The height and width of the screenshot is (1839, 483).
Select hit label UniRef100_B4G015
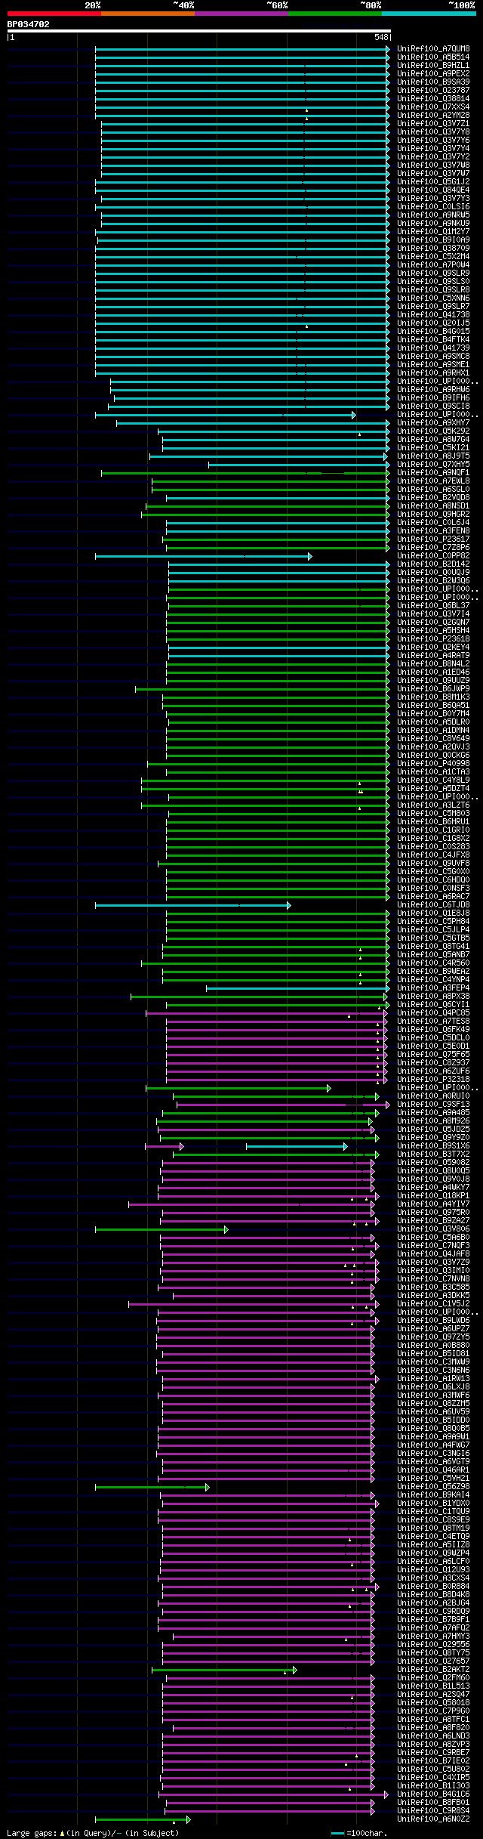click(433, 332)
